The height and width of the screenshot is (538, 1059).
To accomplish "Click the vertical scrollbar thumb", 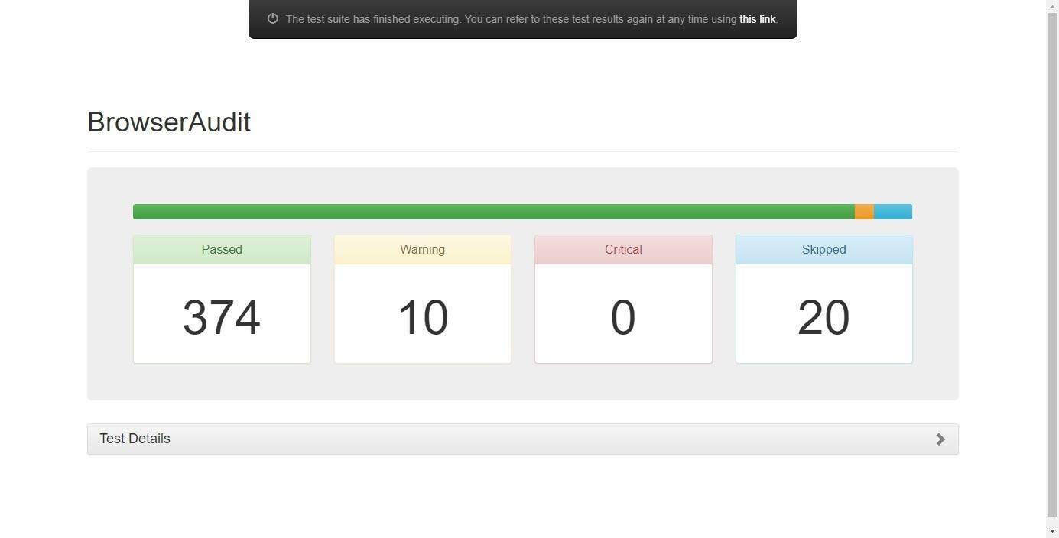I will (x=1052, y=260).
